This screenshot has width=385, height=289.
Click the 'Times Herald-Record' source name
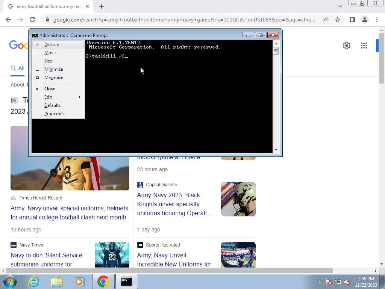click(x=41, y=198)
